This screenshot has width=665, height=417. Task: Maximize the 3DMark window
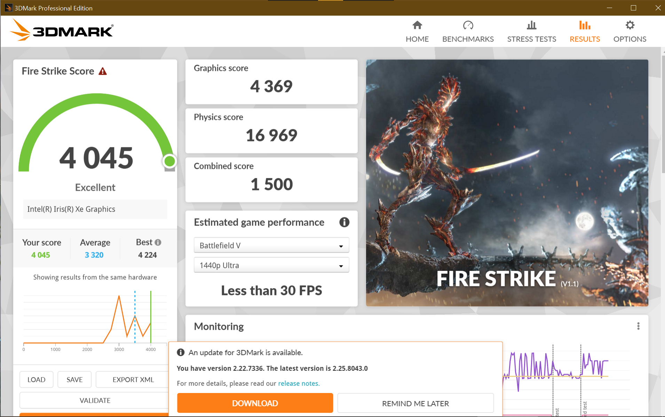(633, 8)
